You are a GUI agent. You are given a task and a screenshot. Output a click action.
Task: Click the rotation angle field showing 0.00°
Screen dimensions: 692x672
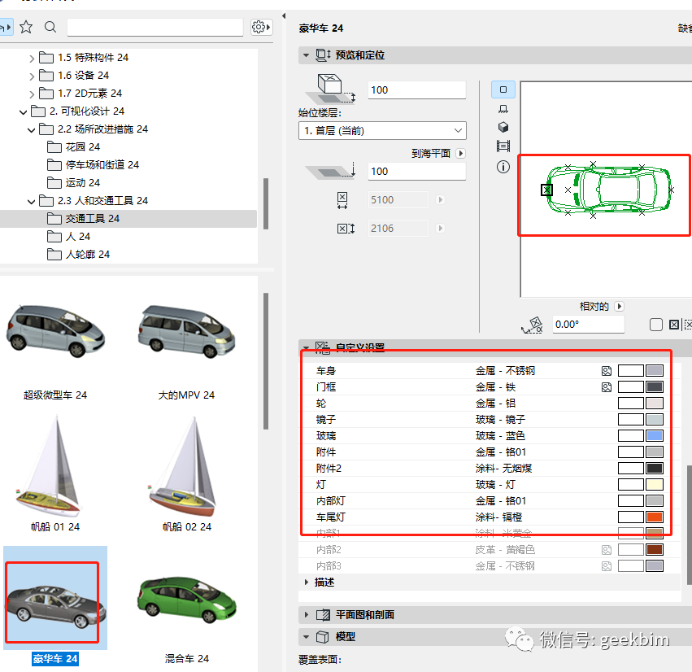588,325
